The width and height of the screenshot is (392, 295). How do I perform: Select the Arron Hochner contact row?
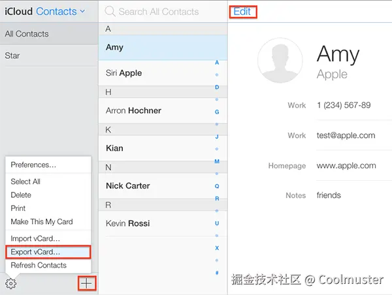(x=163, y=110)
